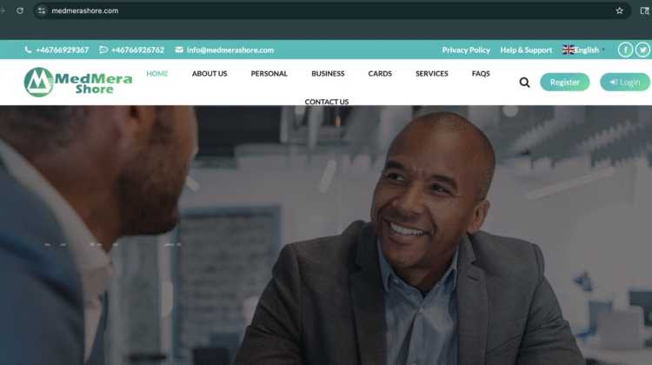Click the chat number +46766926762

(137, 50)
